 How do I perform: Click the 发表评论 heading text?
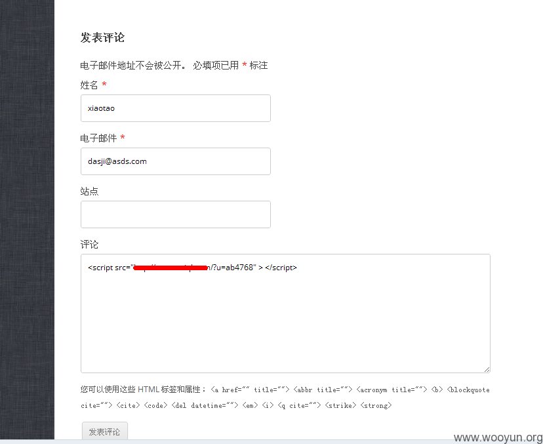coord(102,37)
